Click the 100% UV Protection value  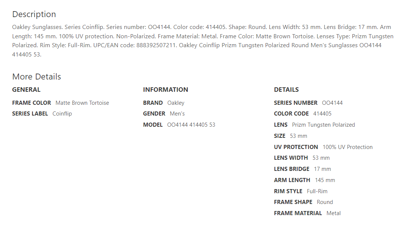(x=348, y=147)
